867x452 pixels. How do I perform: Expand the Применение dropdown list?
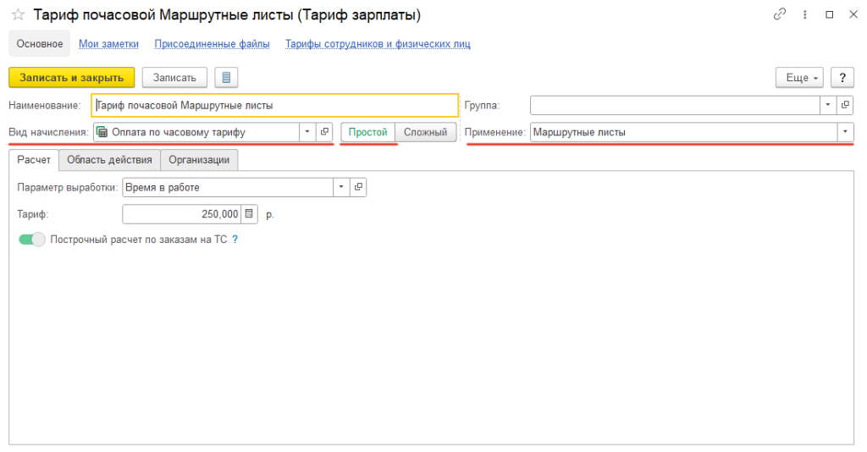coord(845,132)
